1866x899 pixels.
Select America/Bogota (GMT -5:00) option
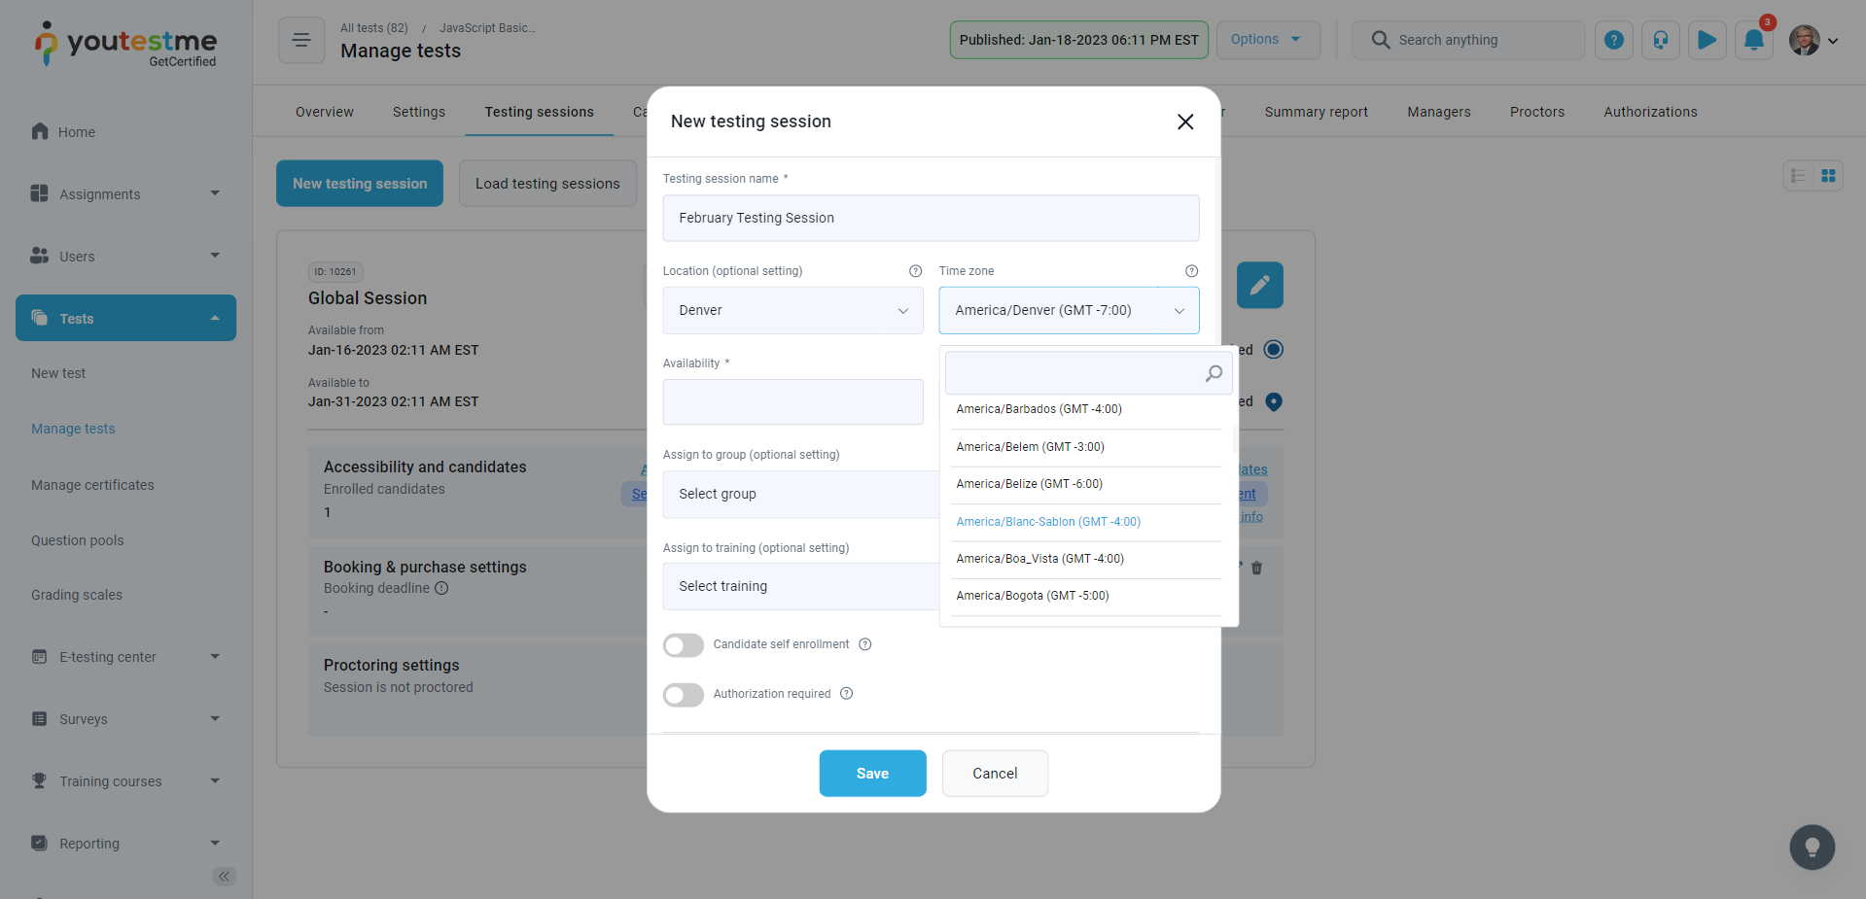tap(1032, 596)
